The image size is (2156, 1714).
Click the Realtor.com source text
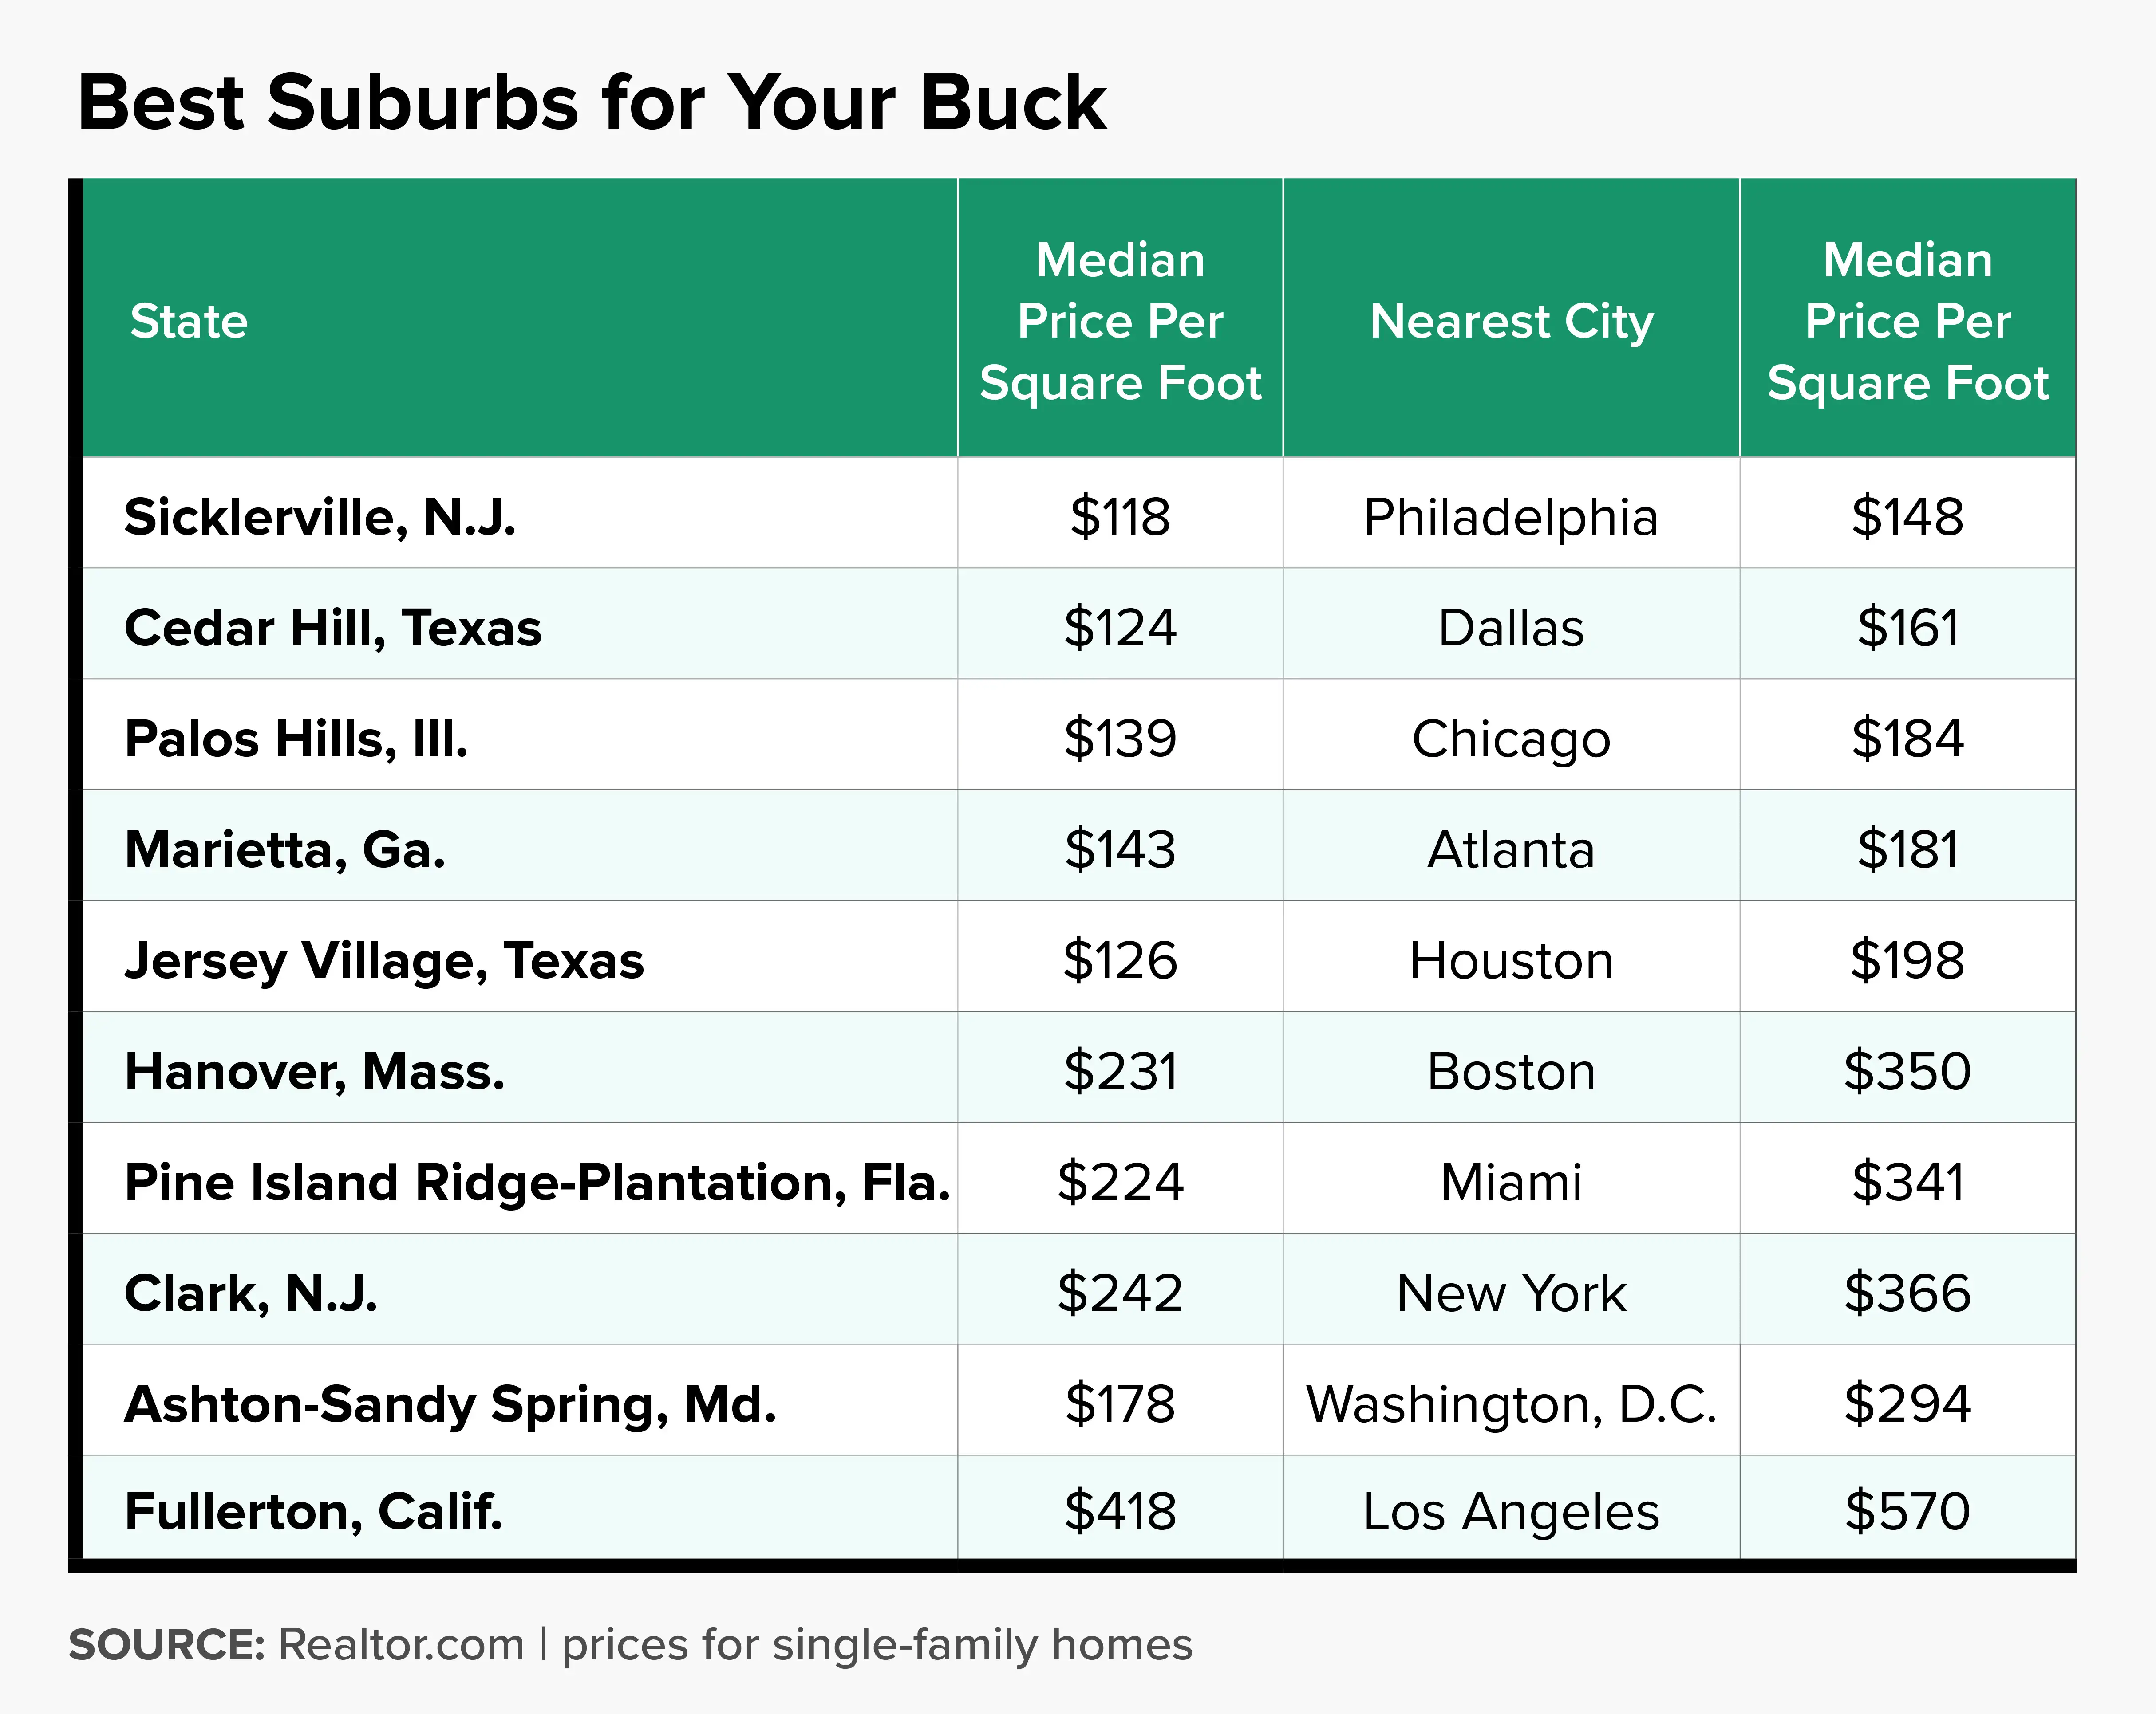pyautogui.click(x=401, y=1645)
